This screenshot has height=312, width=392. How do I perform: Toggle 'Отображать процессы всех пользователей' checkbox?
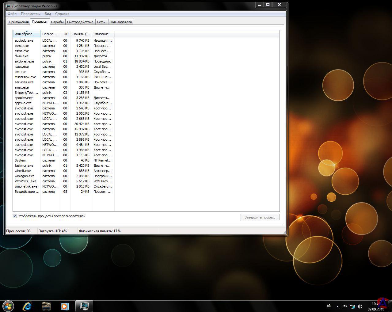[15, 216]
